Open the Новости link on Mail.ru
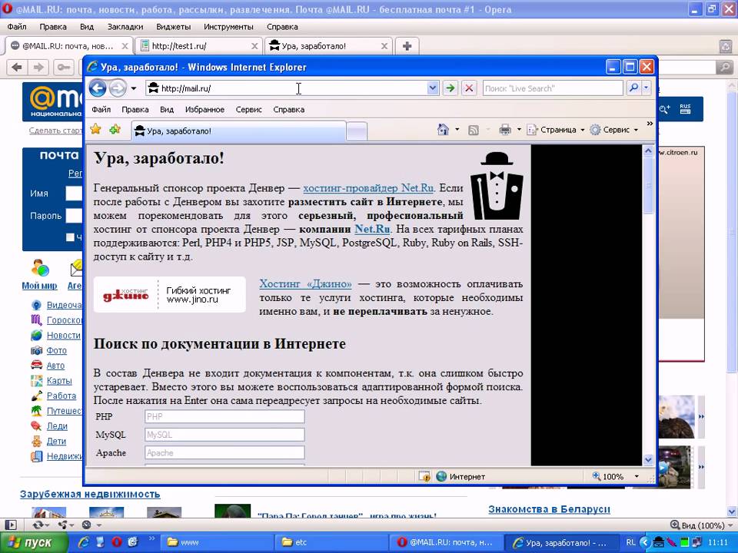Screen dimensions: 738x553 pyautogui.click(x=64, y=336)
